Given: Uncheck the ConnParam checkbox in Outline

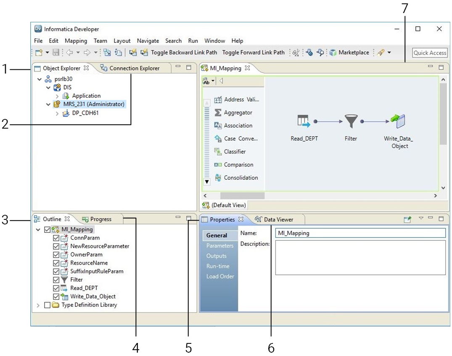Looking at the screenshot, I should 56,238.
